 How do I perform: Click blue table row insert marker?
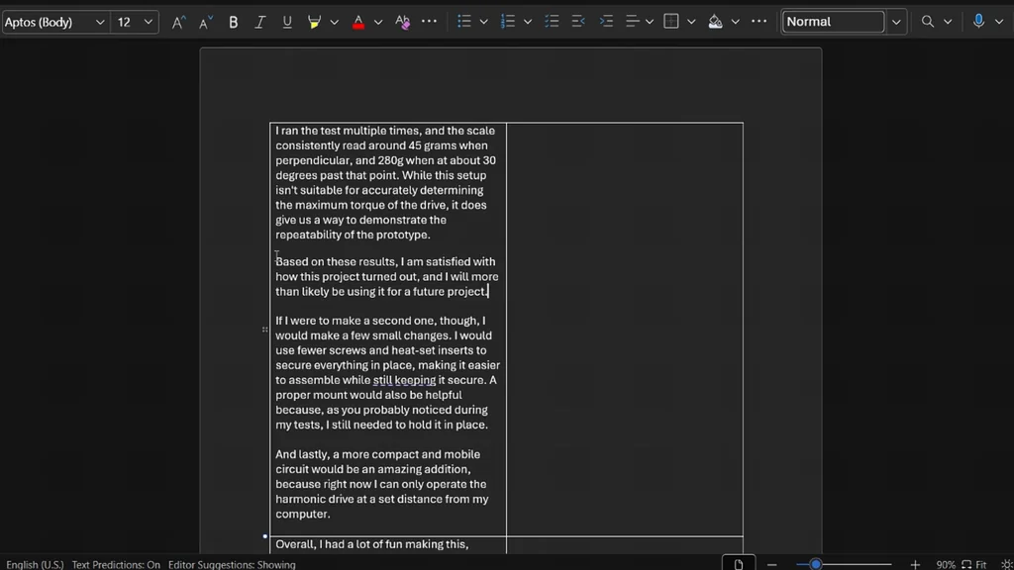[x=264, y=536]
